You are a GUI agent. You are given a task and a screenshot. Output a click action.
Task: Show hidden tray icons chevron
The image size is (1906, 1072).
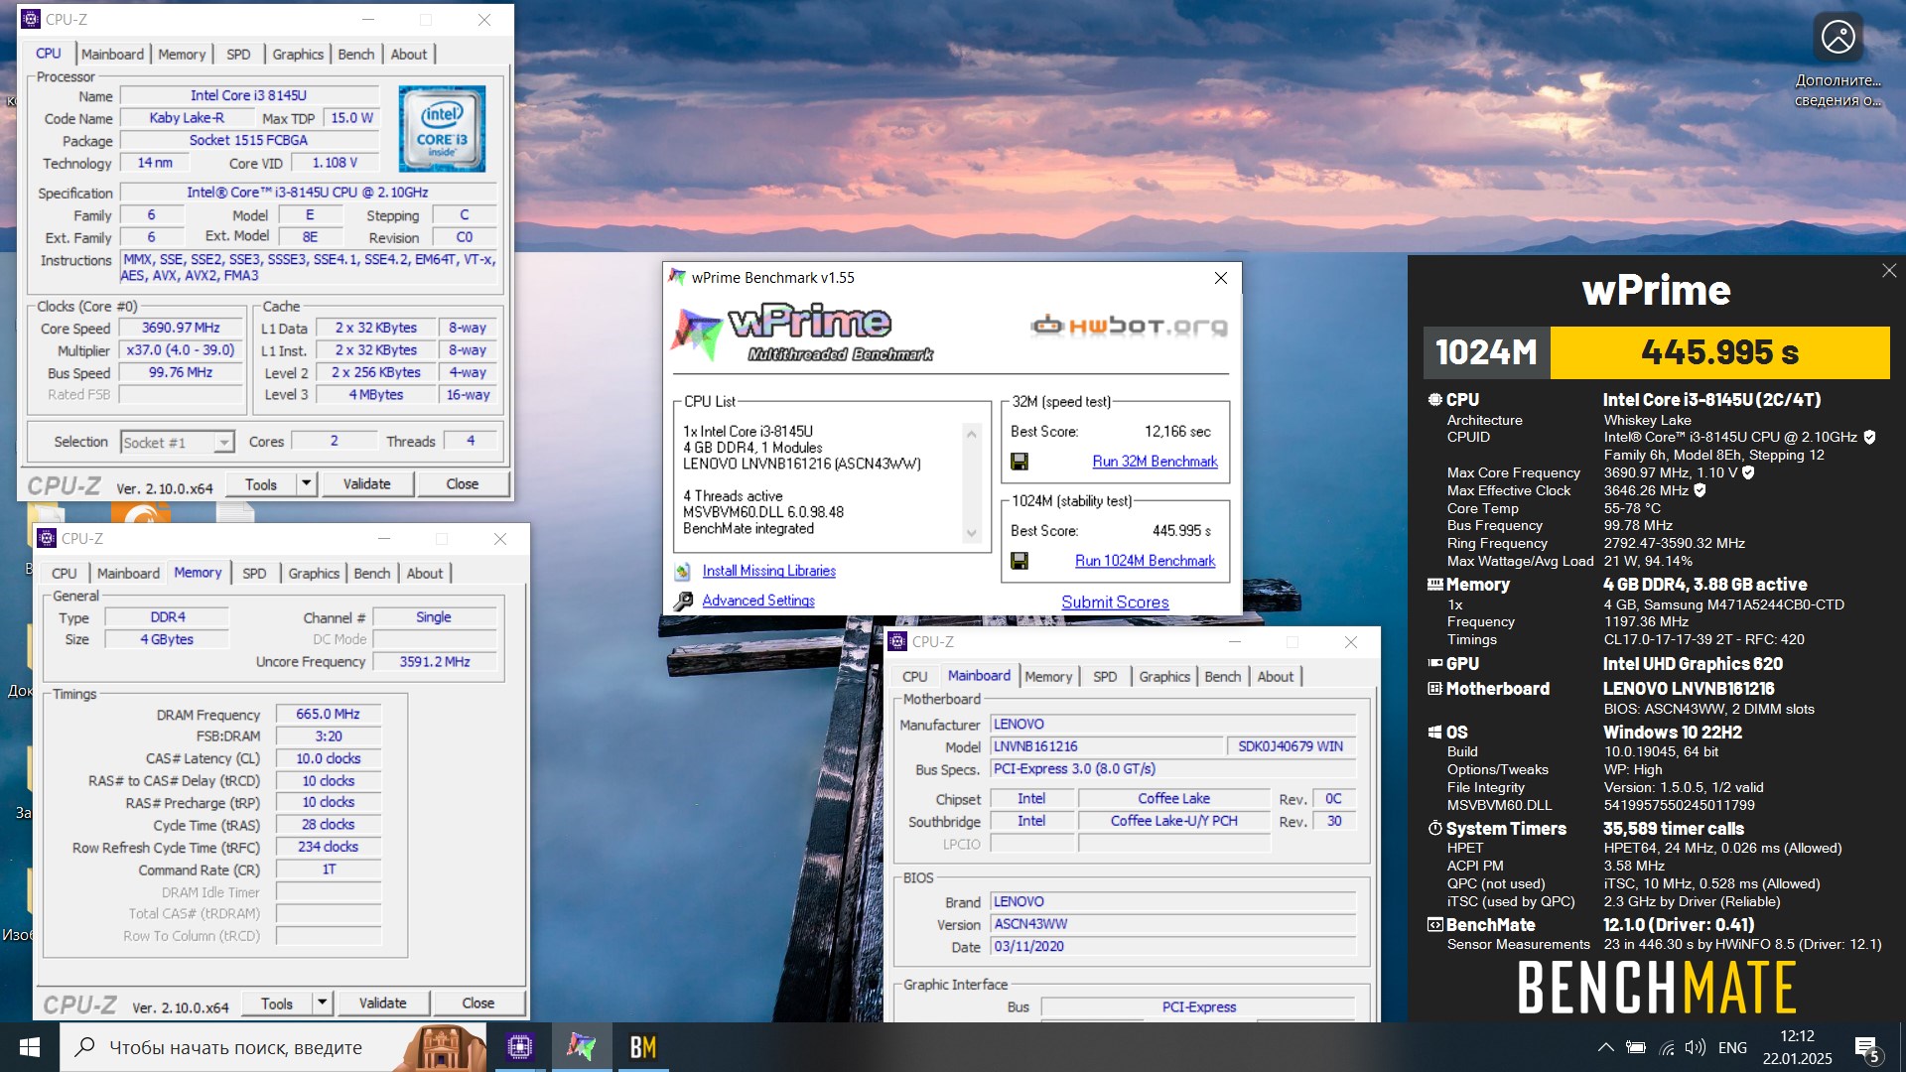(1605, 1047)
